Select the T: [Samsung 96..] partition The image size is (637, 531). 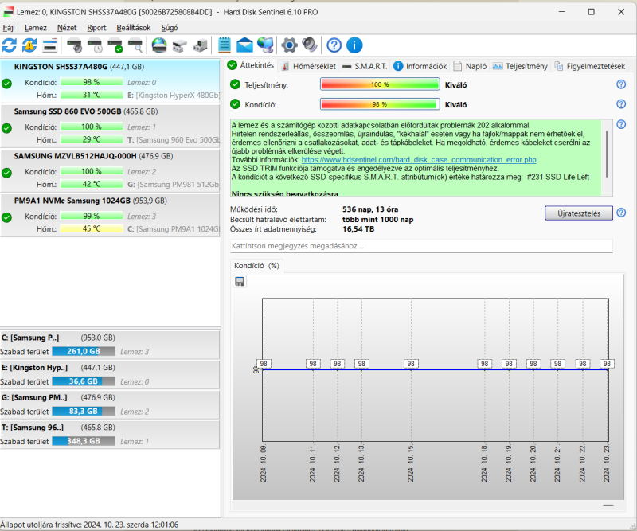click(110, 435)
